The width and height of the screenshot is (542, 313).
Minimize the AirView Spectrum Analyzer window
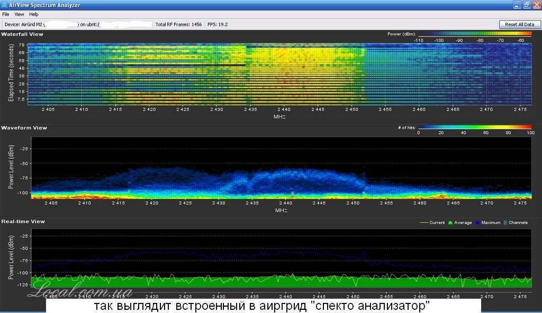pos(517,5)
